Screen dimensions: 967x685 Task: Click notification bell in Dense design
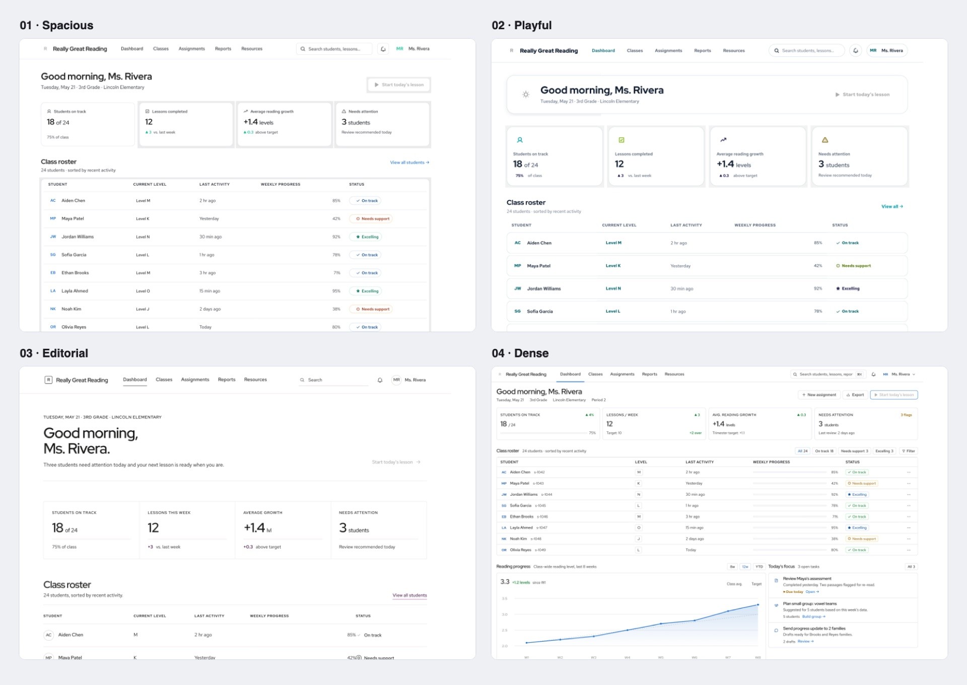[873, 374]
